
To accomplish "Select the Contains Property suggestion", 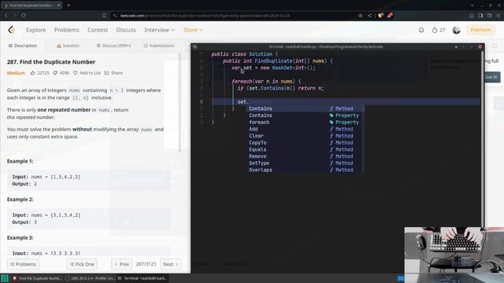I will [x=306, y=116].
